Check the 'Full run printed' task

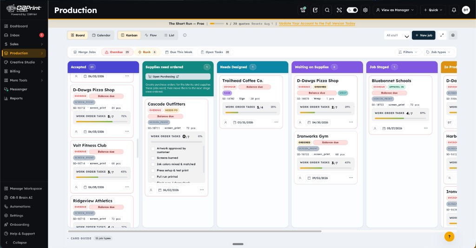[153, 177]
